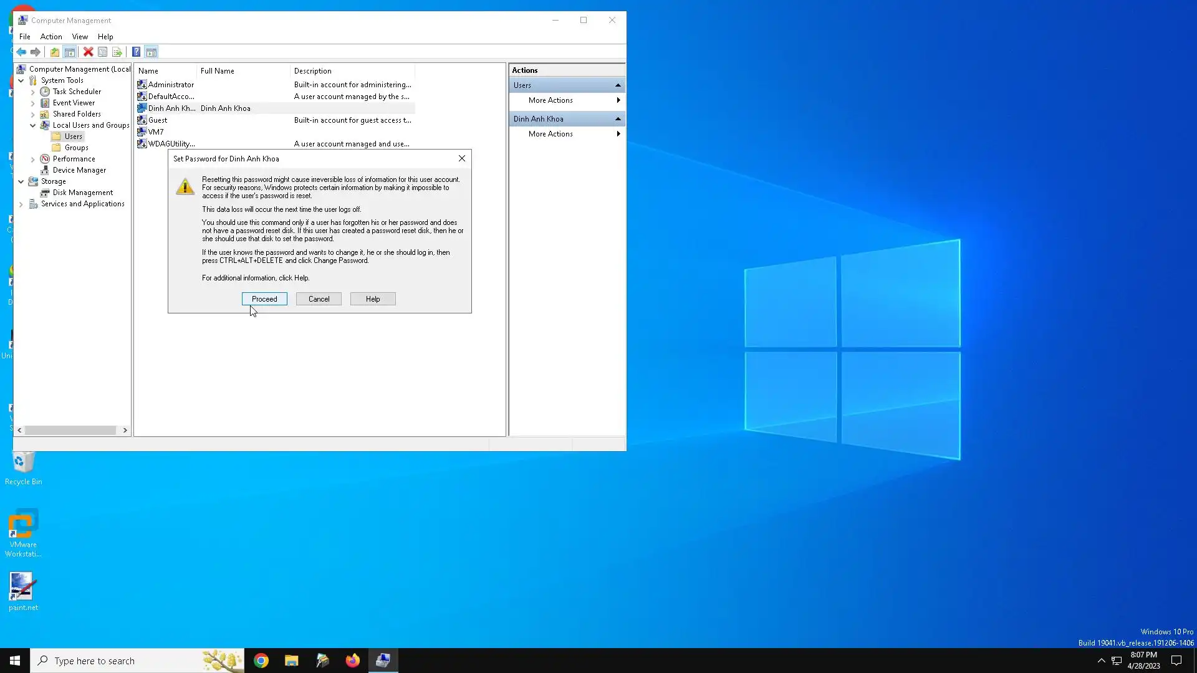Click the Properties toolbar icon

click(102, 52)
